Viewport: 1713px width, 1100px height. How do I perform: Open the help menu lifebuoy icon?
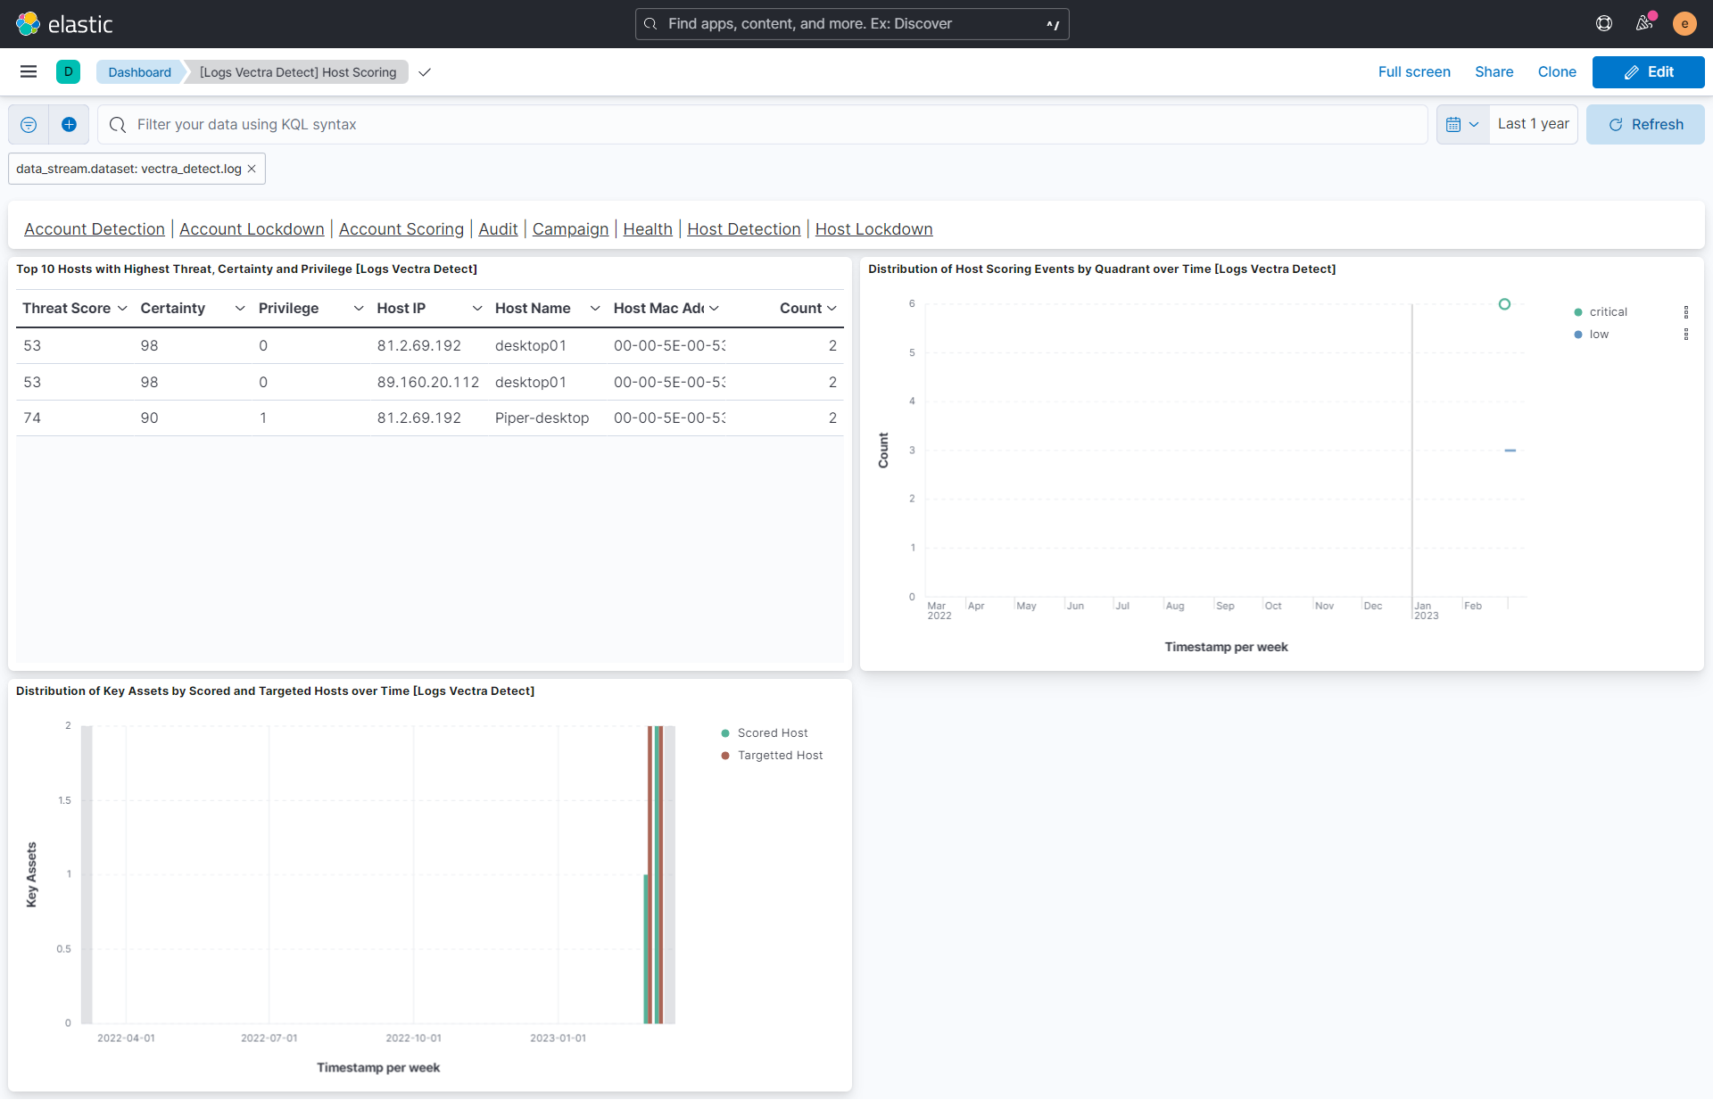point(1604,24)
